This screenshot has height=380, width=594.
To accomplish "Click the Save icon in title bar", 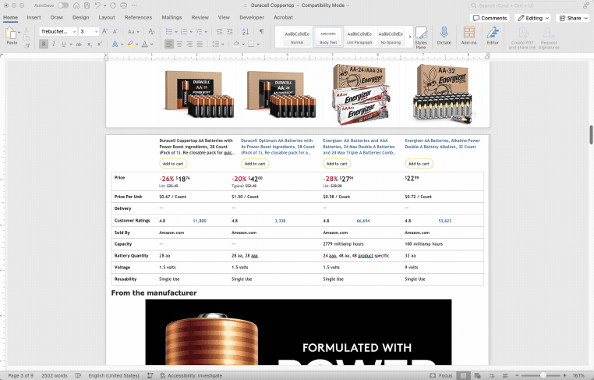I will point(87,5).
